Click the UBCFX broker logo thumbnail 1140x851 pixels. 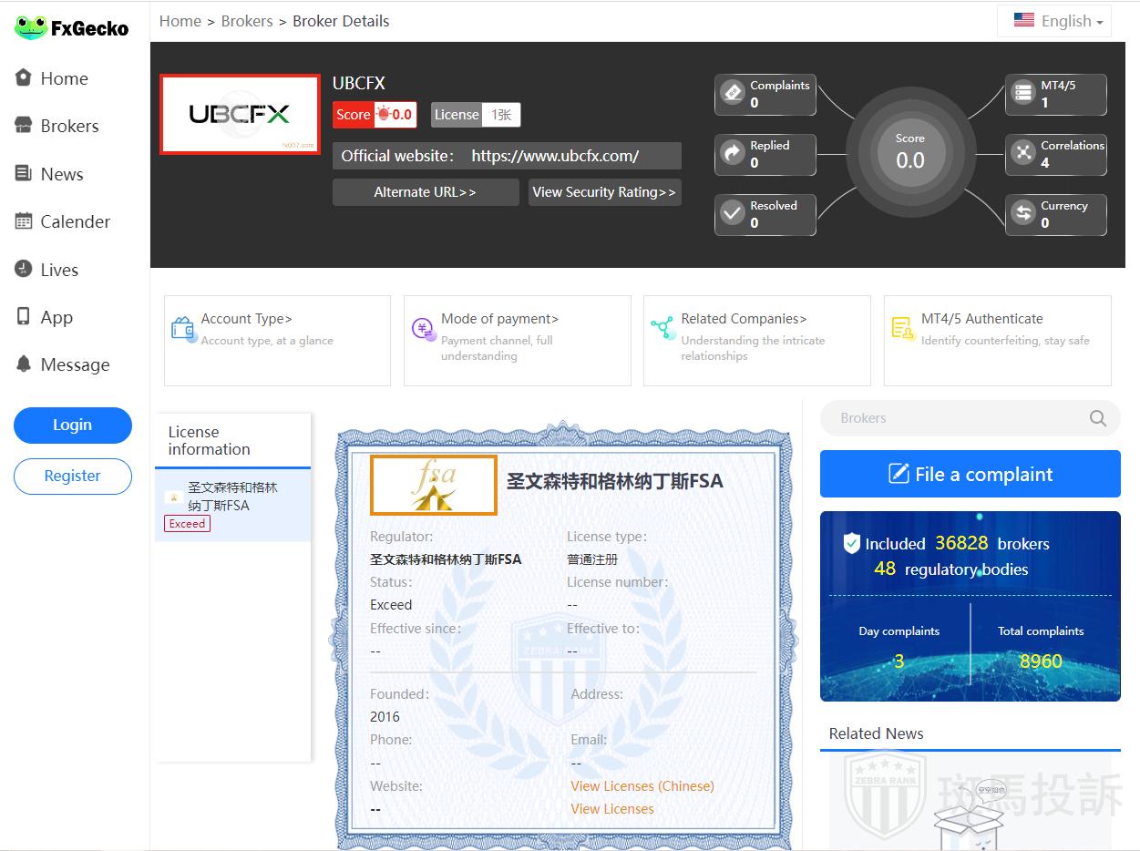click(x=240, y=115)
